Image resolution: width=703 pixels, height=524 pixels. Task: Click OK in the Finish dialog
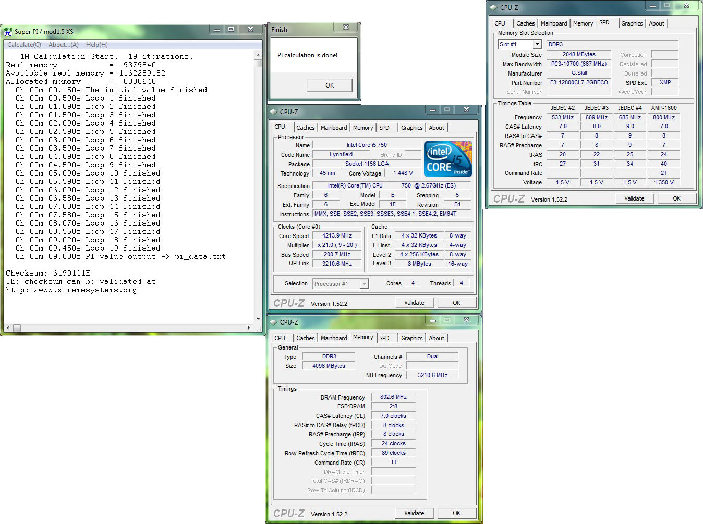(330, 85)
